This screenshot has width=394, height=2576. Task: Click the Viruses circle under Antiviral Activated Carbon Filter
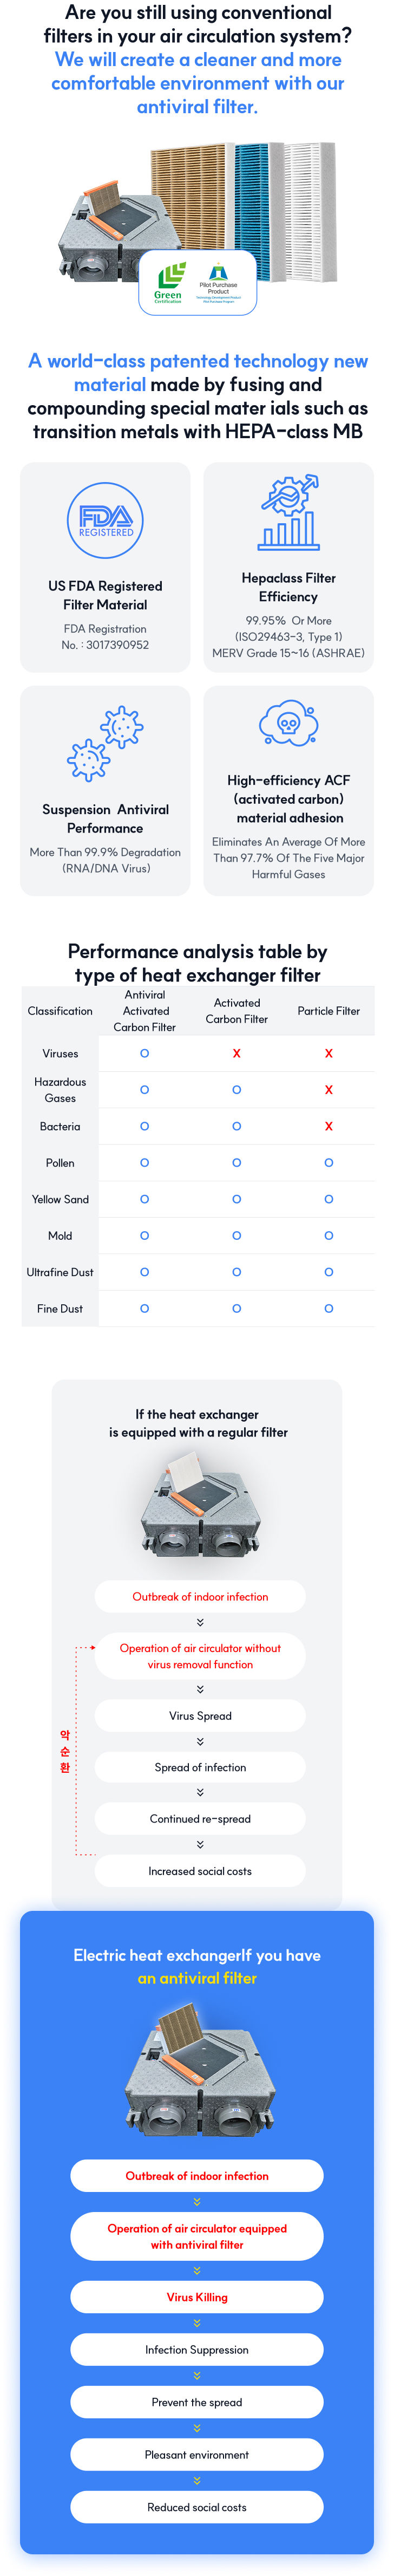(145, 1053)
